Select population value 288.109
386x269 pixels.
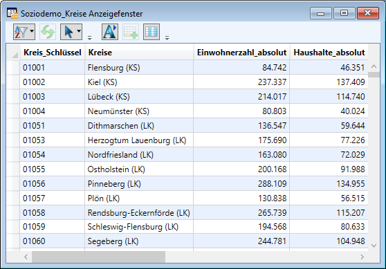(241, 184)
